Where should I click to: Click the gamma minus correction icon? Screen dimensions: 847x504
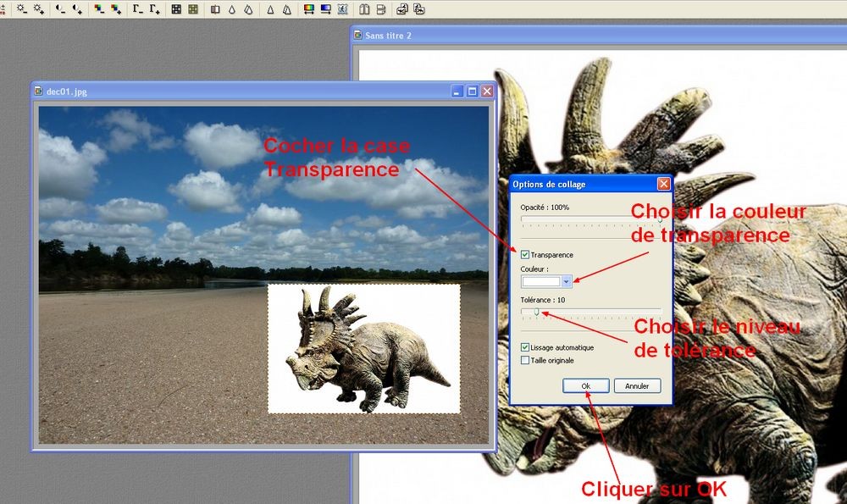coord(137,9)
